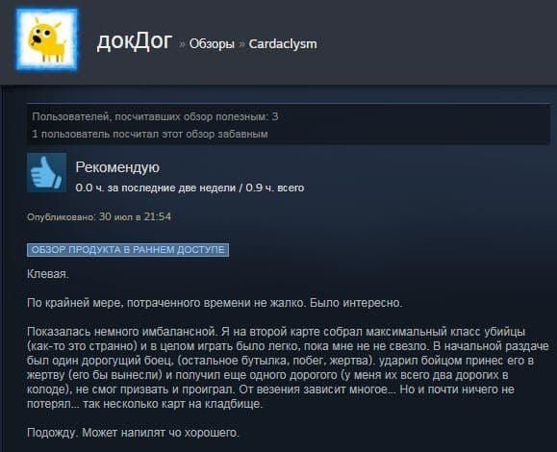Click the 0.9 ч. всего playtime text
Image resolution: width=557 pixels, height=452 pixels.
(275, 188)
